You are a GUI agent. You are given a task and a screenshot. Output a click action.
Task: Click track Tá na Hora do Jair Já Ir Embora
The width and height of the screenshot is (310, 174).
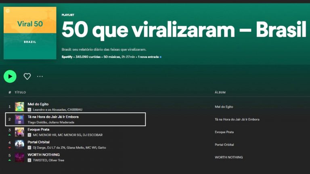53,117
